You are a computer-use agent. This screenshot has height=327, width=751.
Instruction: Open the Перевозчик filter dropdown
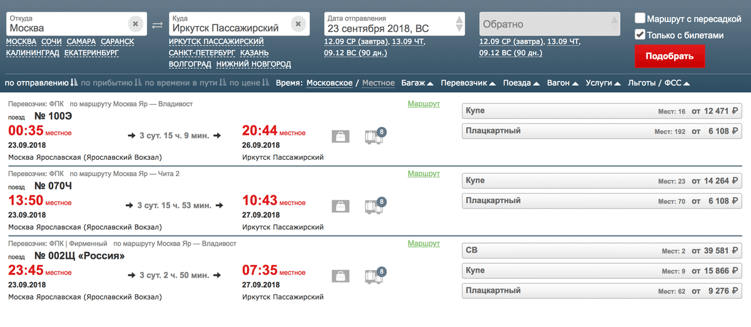pyautogui.click(x=467, y=83)
